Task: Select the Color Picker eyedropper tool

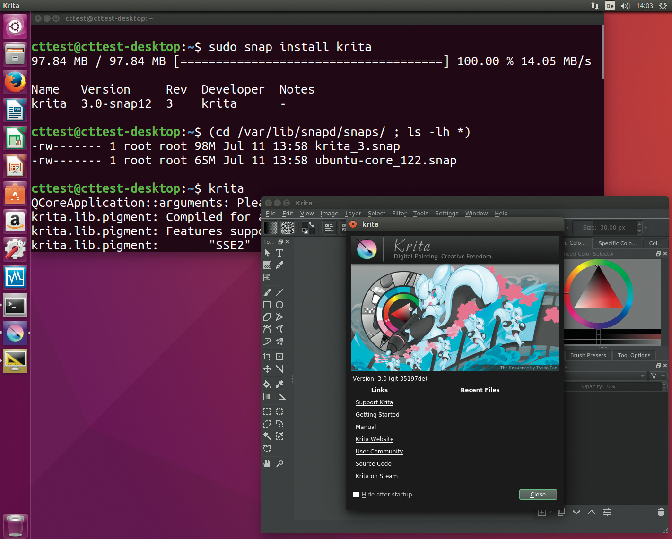Action: point(279,384)
